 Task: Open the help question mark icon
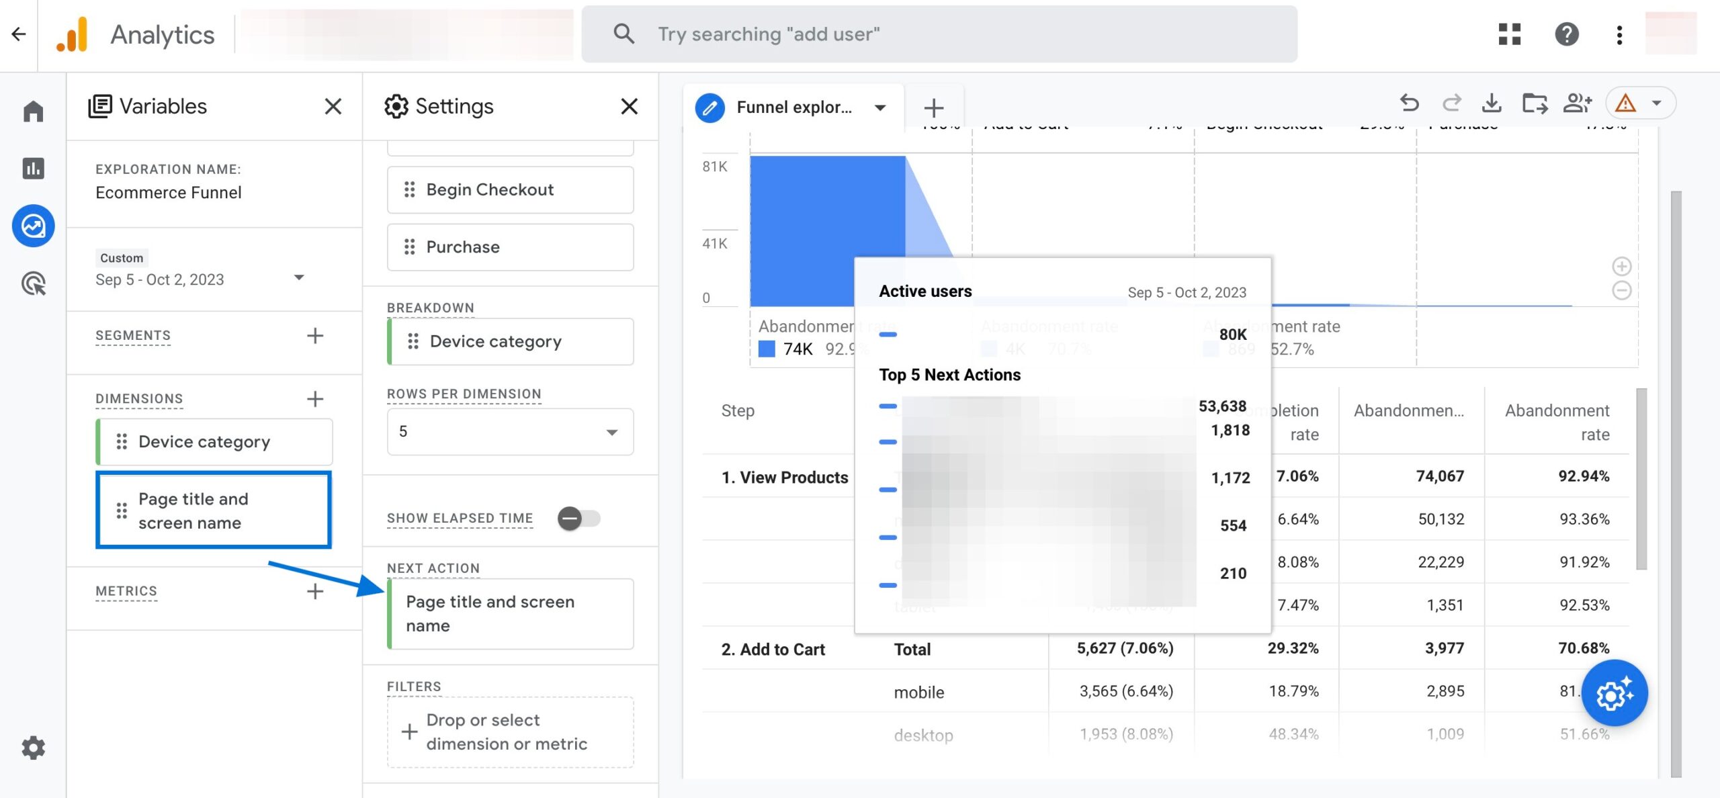1566,34
